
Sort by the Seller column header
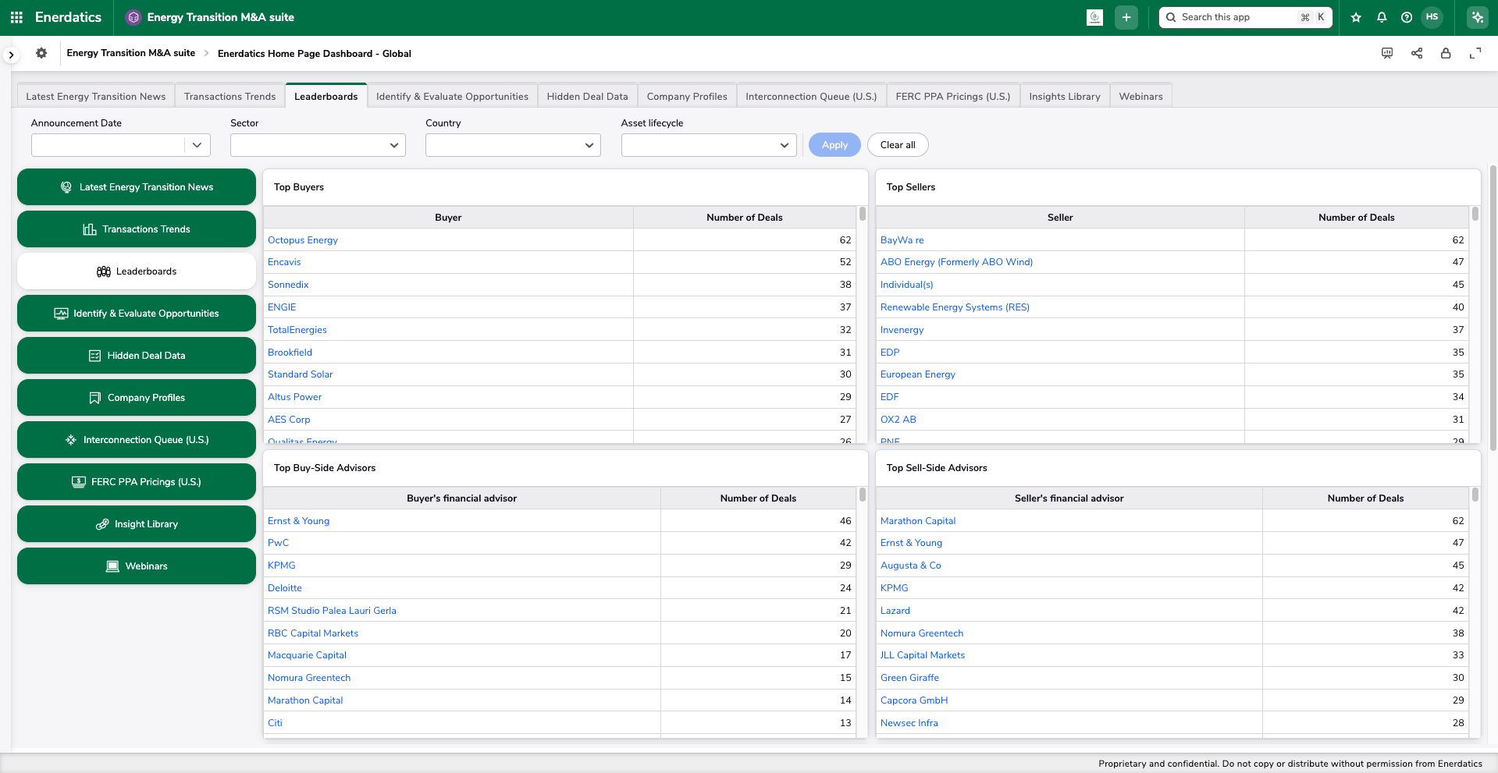point(1060,218)
